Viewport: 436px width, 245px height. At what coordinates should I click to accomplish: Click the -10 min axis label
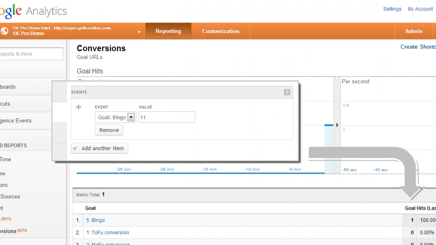tap(252, 170)
